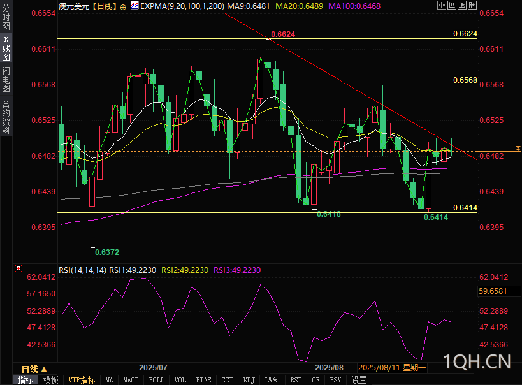Select the 闪电图 sidebar tab

(x=6, y=79)
